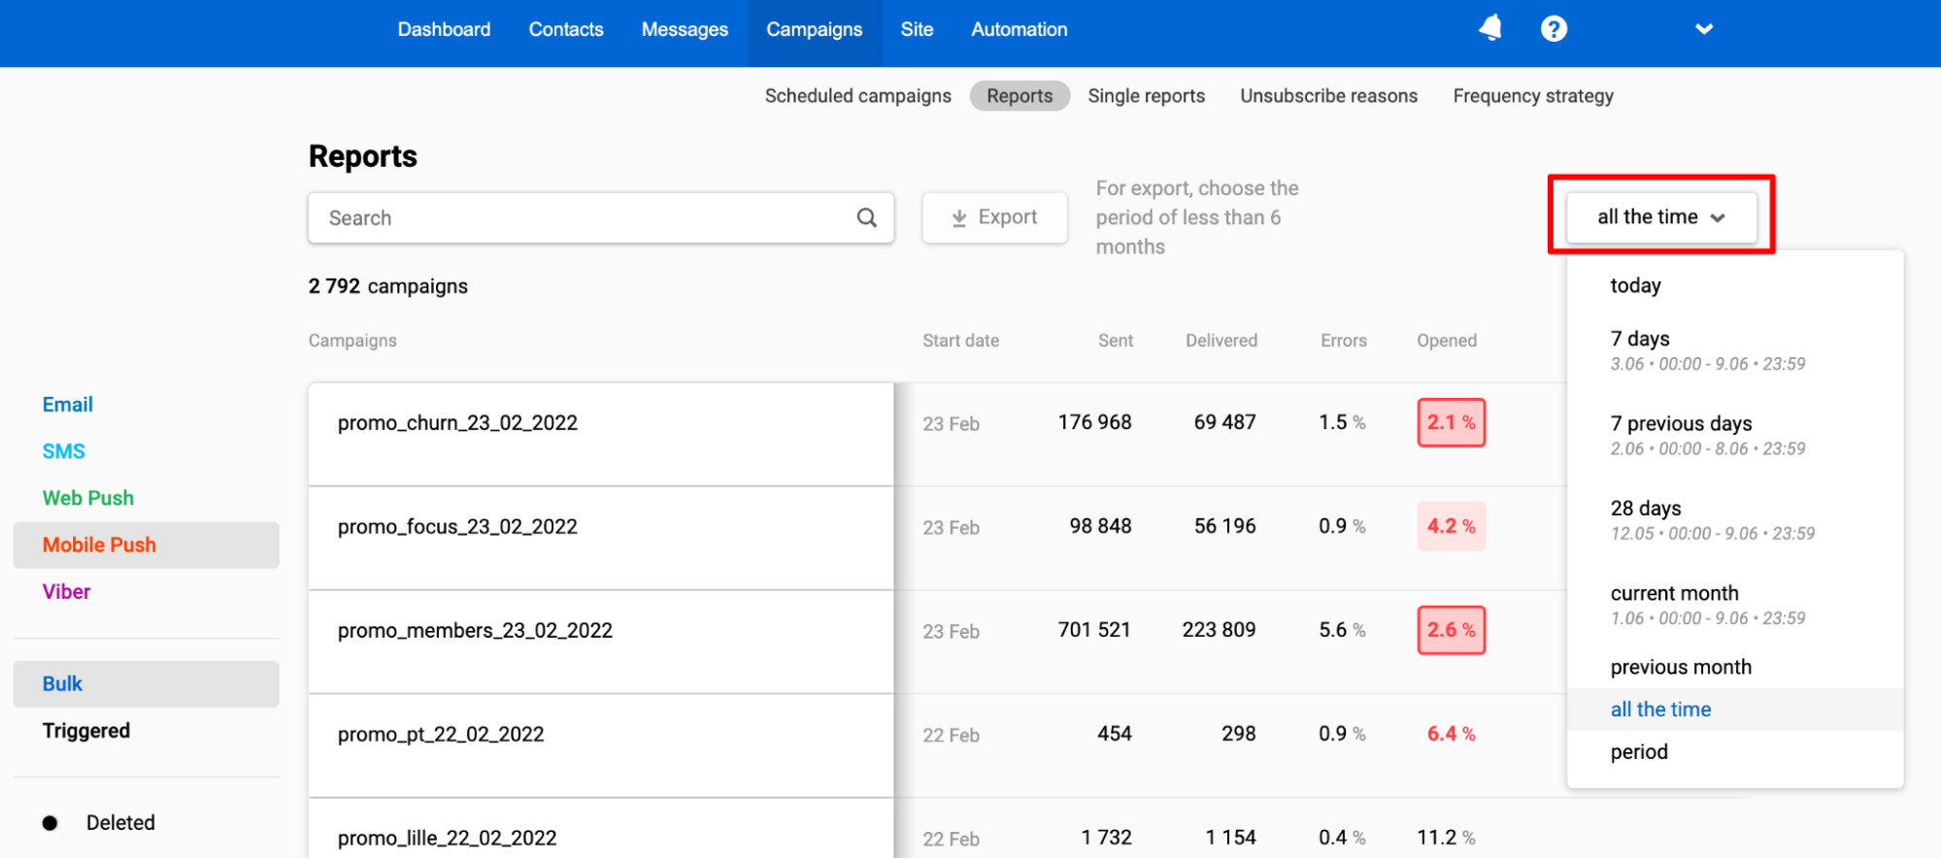
Task: Open the Scheduled campaigns tab
Action: 857,96
